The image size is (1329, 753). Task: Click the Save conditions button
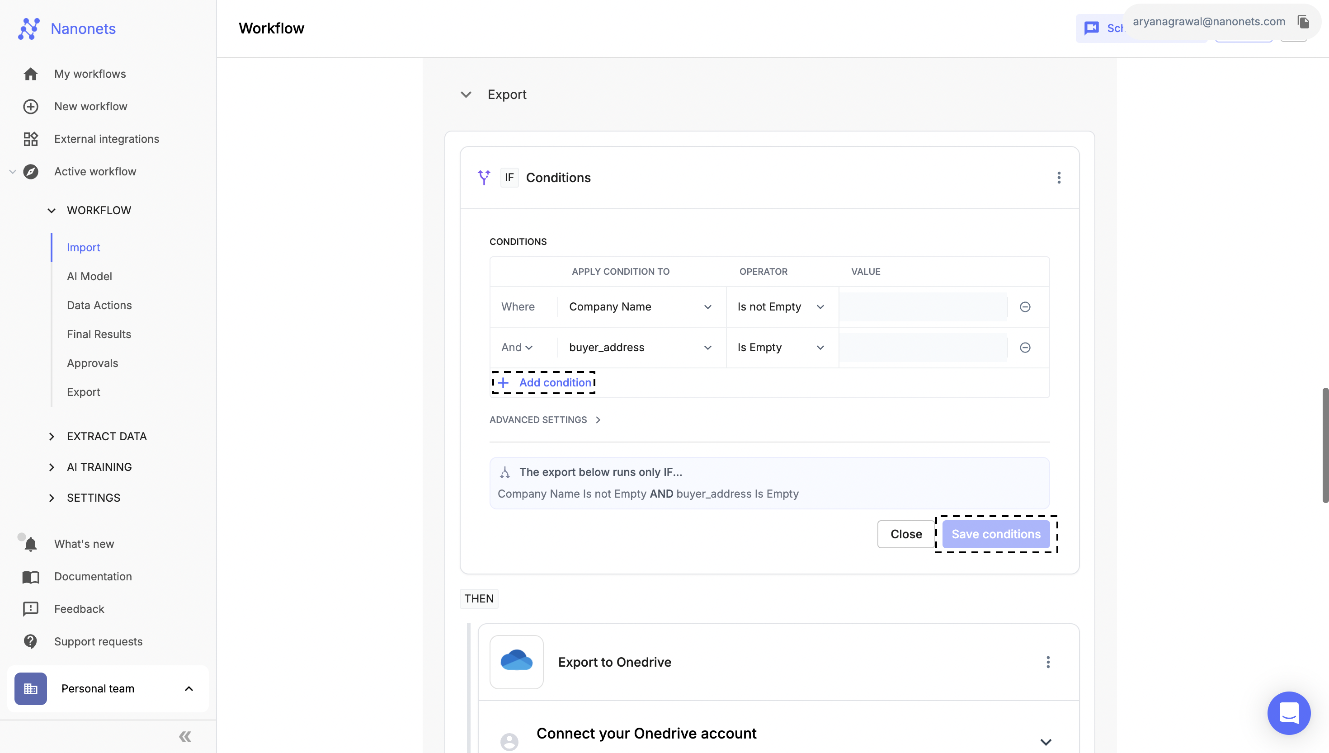pyautogui.click(x=996, y=533)
